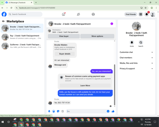Click the scam warning shield icon
Screen dimensions: 159x127
pos(61,77)
